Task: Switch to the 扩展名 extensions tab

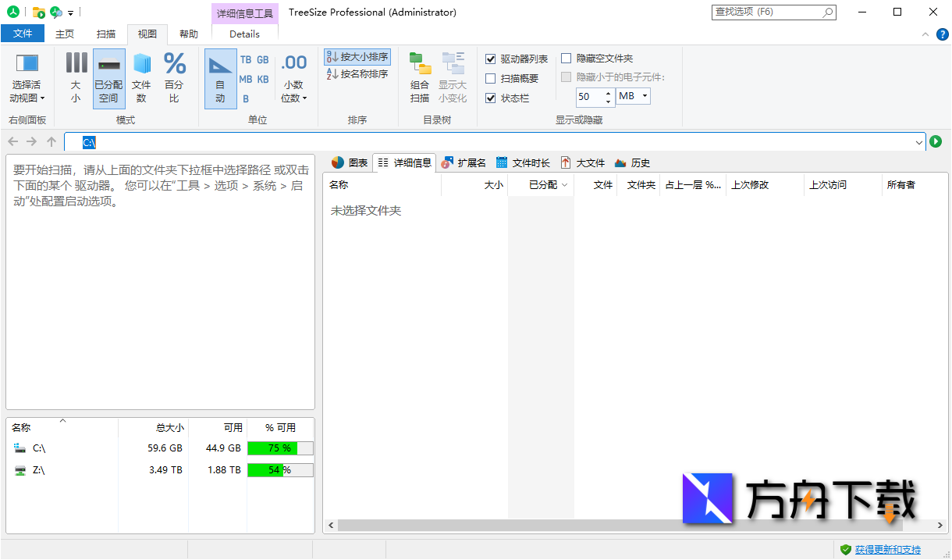Action: [x=464, y=162]
